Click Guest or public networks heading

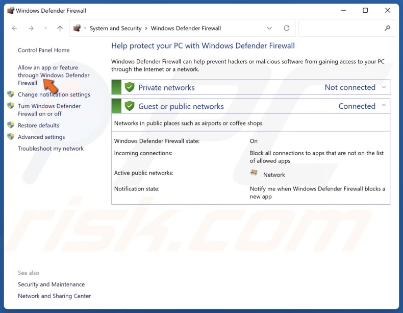[x=181, y=106]
